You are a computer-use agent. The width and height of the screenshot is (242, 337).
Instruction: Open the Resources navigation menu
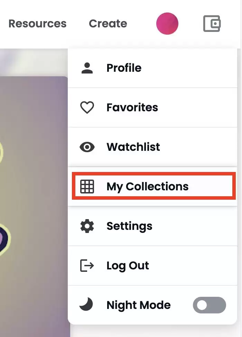[x=37, y=24]
